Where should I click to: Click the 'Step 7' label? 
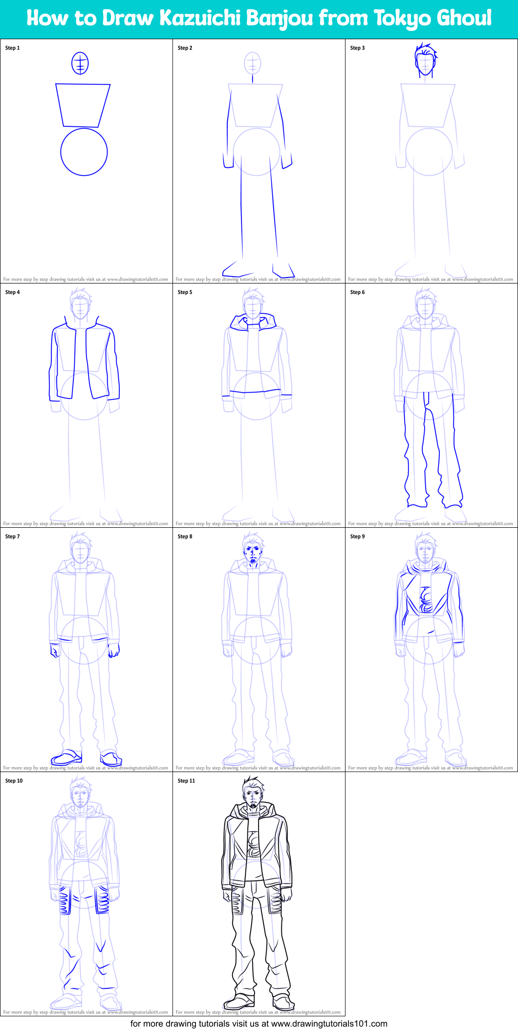[13, 537]
